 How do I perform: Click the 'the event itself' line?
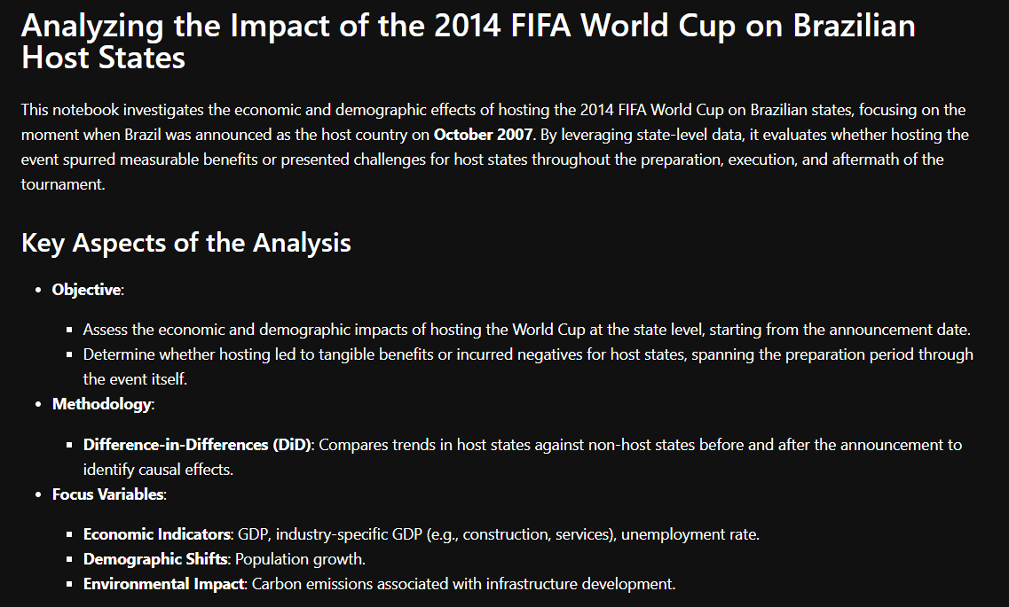[135, 379]
